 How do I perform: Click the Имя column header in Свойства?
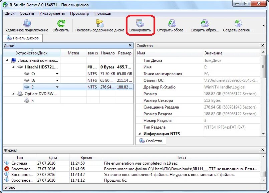tap(170, 53)
